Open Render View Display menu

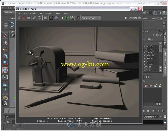click(58, 13)
